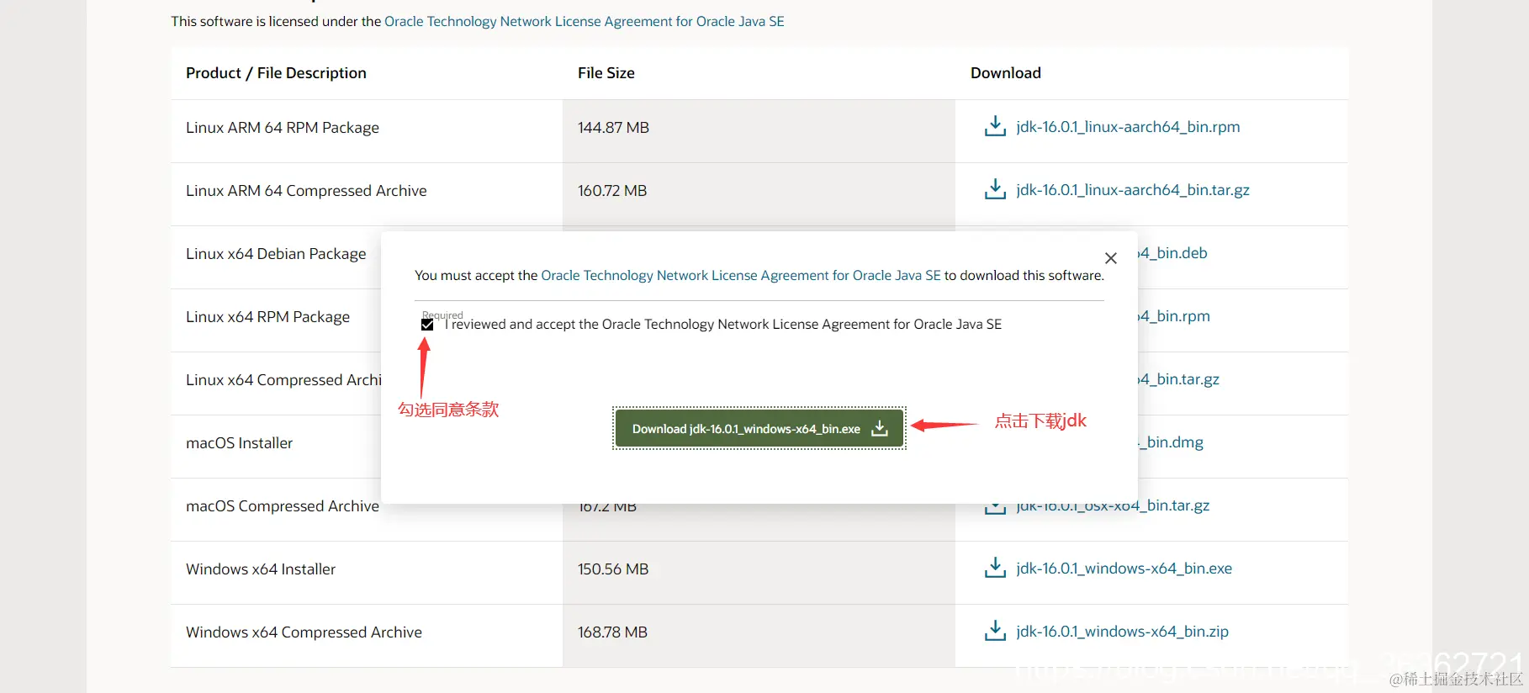The image size is (1529, 693).
Task: Uncheck the accept license agreement checkbox
Action: click(x=427, y=325)
